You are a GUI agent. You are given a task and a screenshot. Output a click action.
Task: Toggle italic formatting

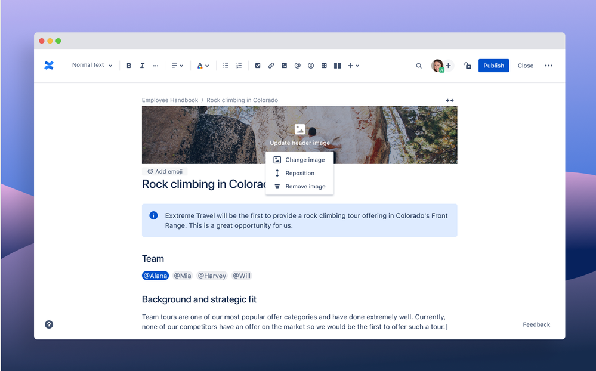tap(142, 66)
